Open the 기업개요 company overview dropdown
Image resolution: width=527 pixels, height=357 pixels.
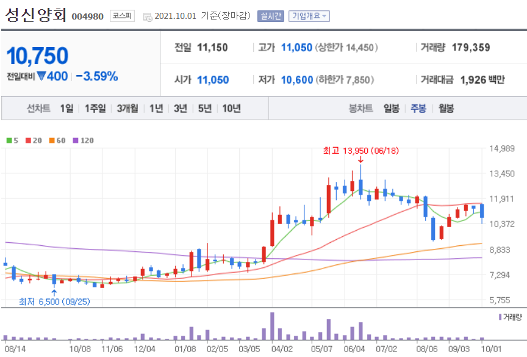pos(307,16)
